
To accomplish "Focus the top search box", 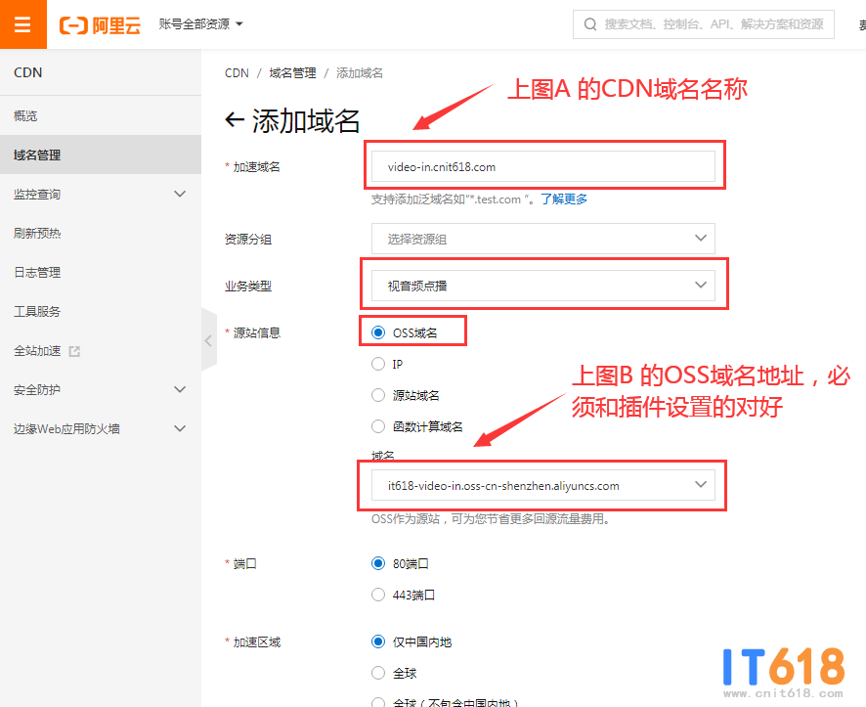I will point(703,24).
